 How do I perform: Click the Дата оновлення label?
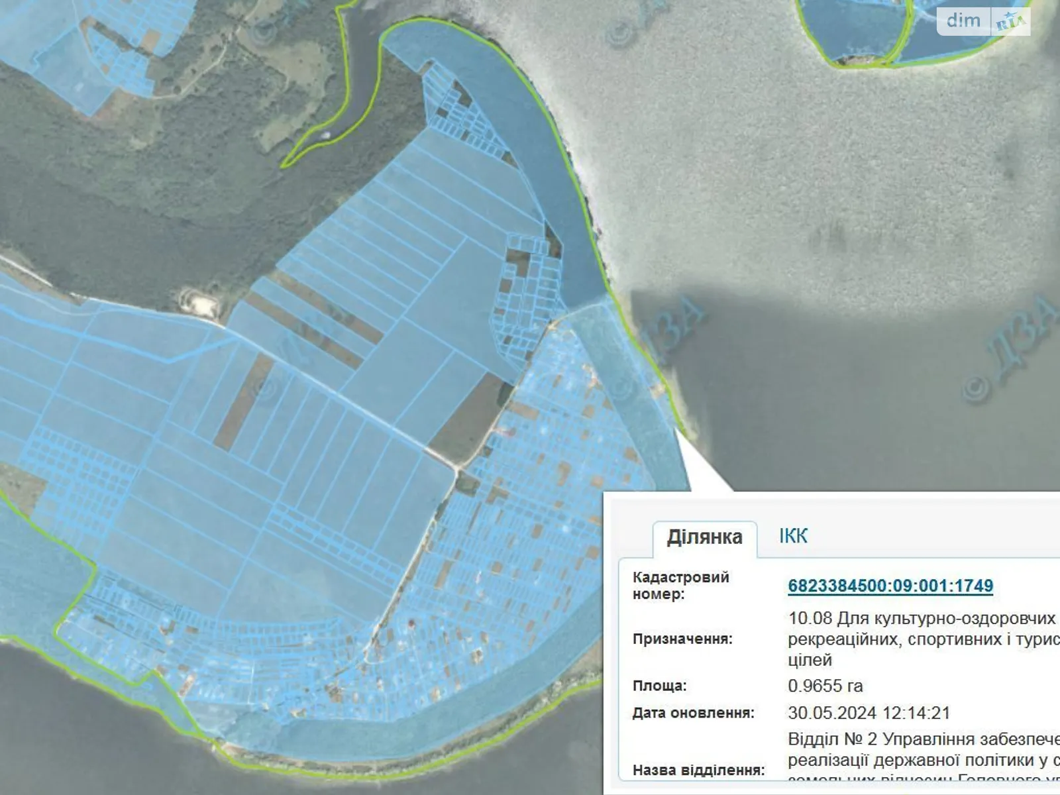click(693, 713)
